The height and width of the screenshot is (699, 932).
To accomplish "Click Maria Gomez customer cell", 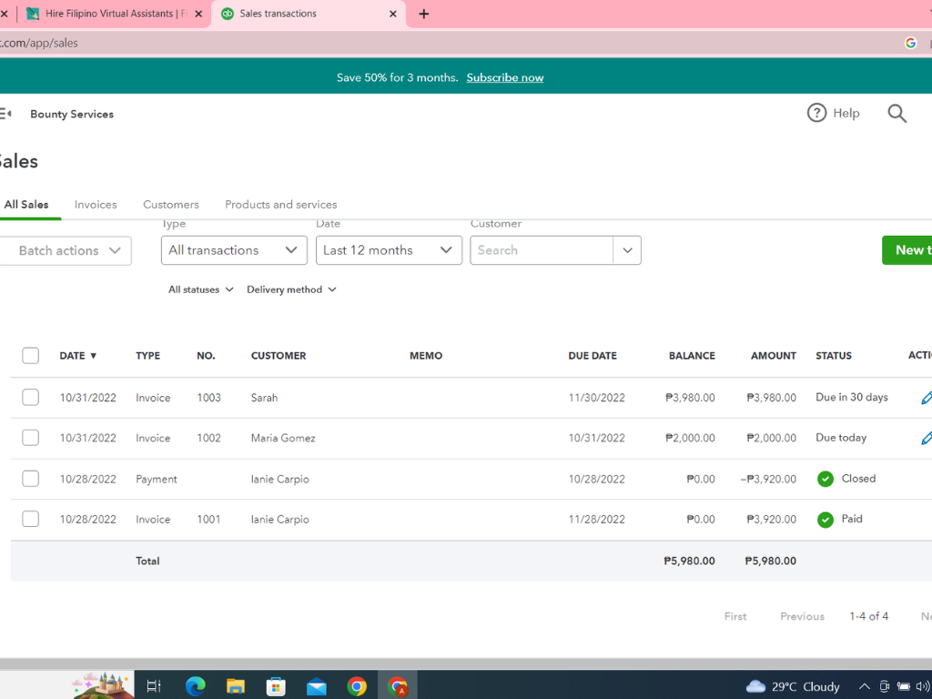I will point(283,438).
